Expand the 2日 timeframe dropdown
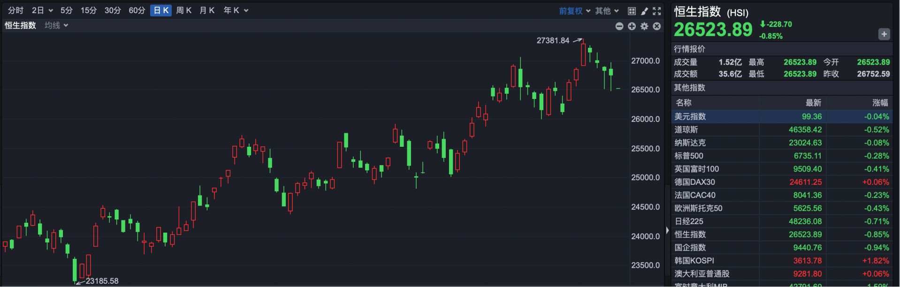The image size is (900, 287). tap(42, 10)
